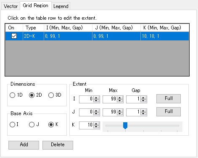Increase the I Gap value with up arrow

point(143,98)
